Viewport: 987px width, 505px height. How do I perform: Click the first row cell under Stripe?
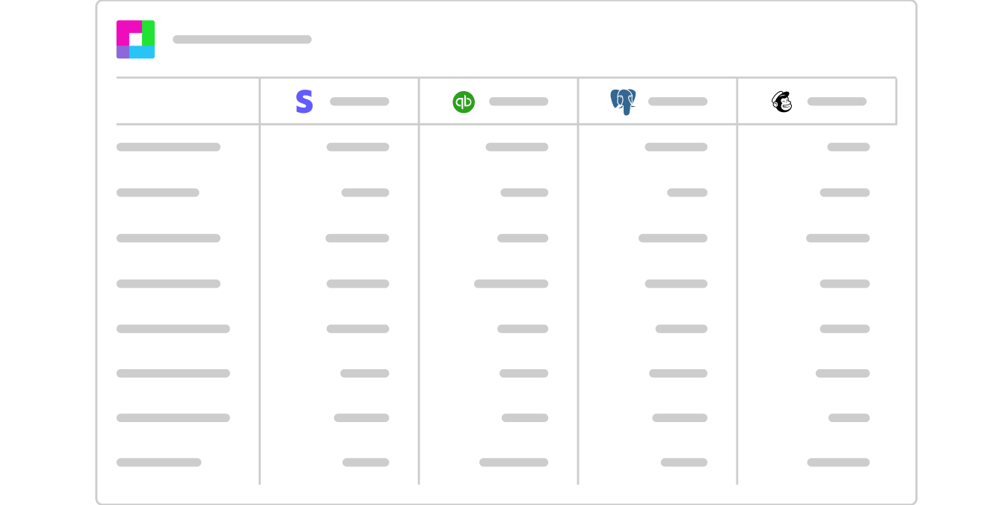tap(358, 147)
